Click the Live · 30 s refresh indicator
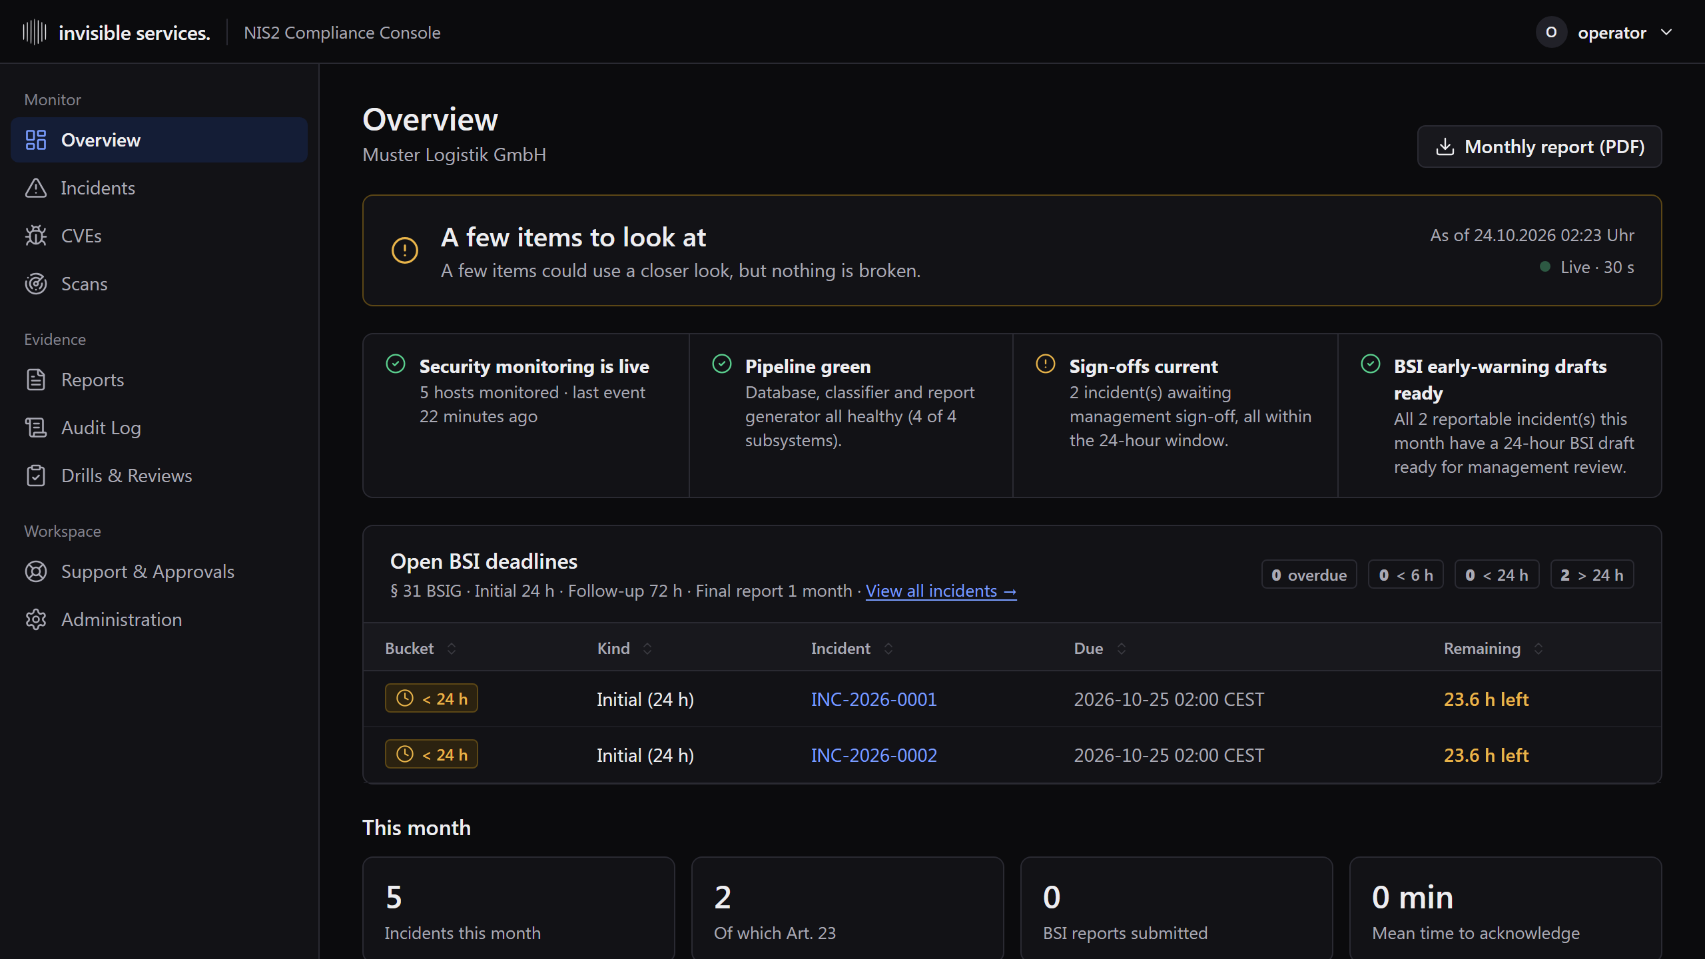The image size is (1705, 959). pos(1587,267)
